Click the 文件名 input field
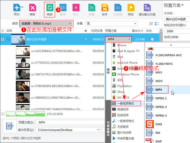 click(177, 19)
